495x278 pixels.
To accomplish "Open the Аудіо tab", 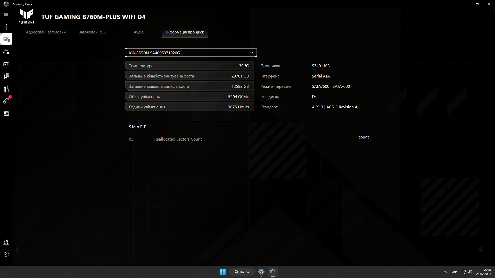I will point(138,32).
